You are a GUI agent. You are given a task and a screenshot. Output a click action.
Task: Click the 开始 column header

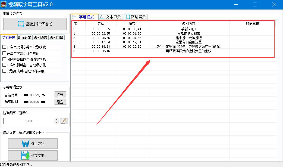click(x=101, y=24)
